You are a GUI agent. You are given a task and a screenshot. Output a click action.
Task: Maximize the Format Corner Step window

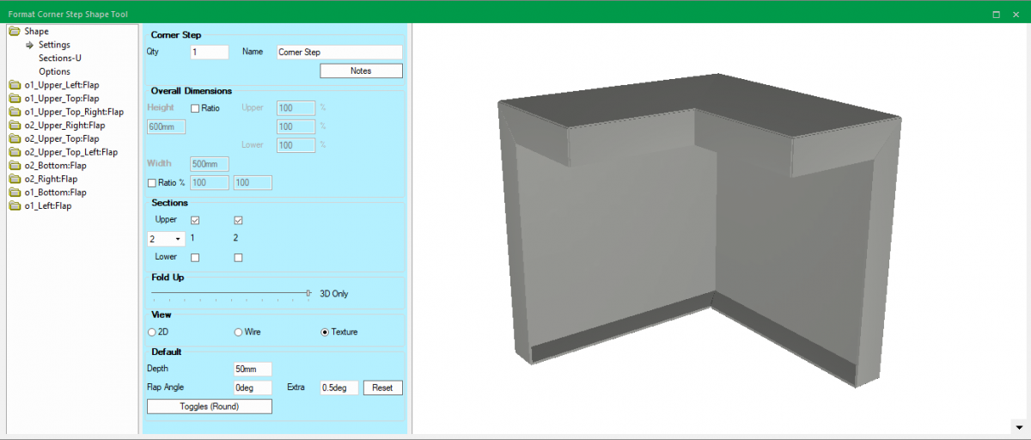(x=996, y=15)
